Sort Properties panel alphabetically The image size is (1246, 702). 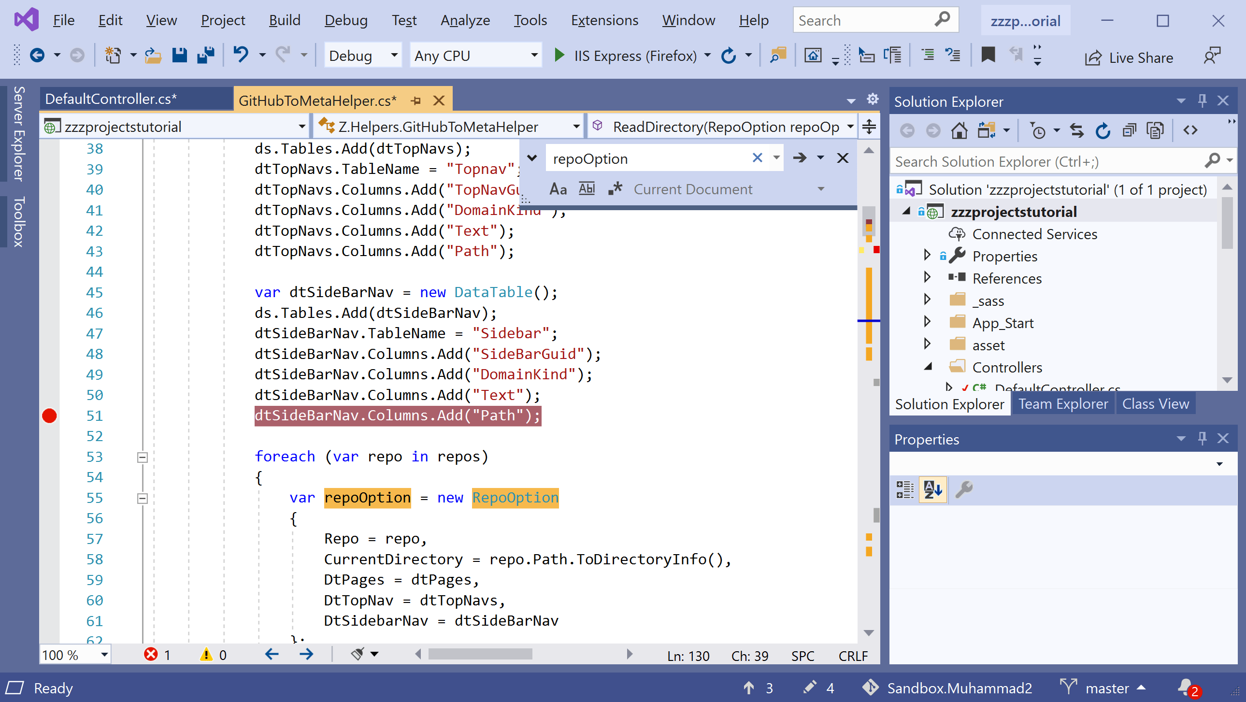pos(932,489)
